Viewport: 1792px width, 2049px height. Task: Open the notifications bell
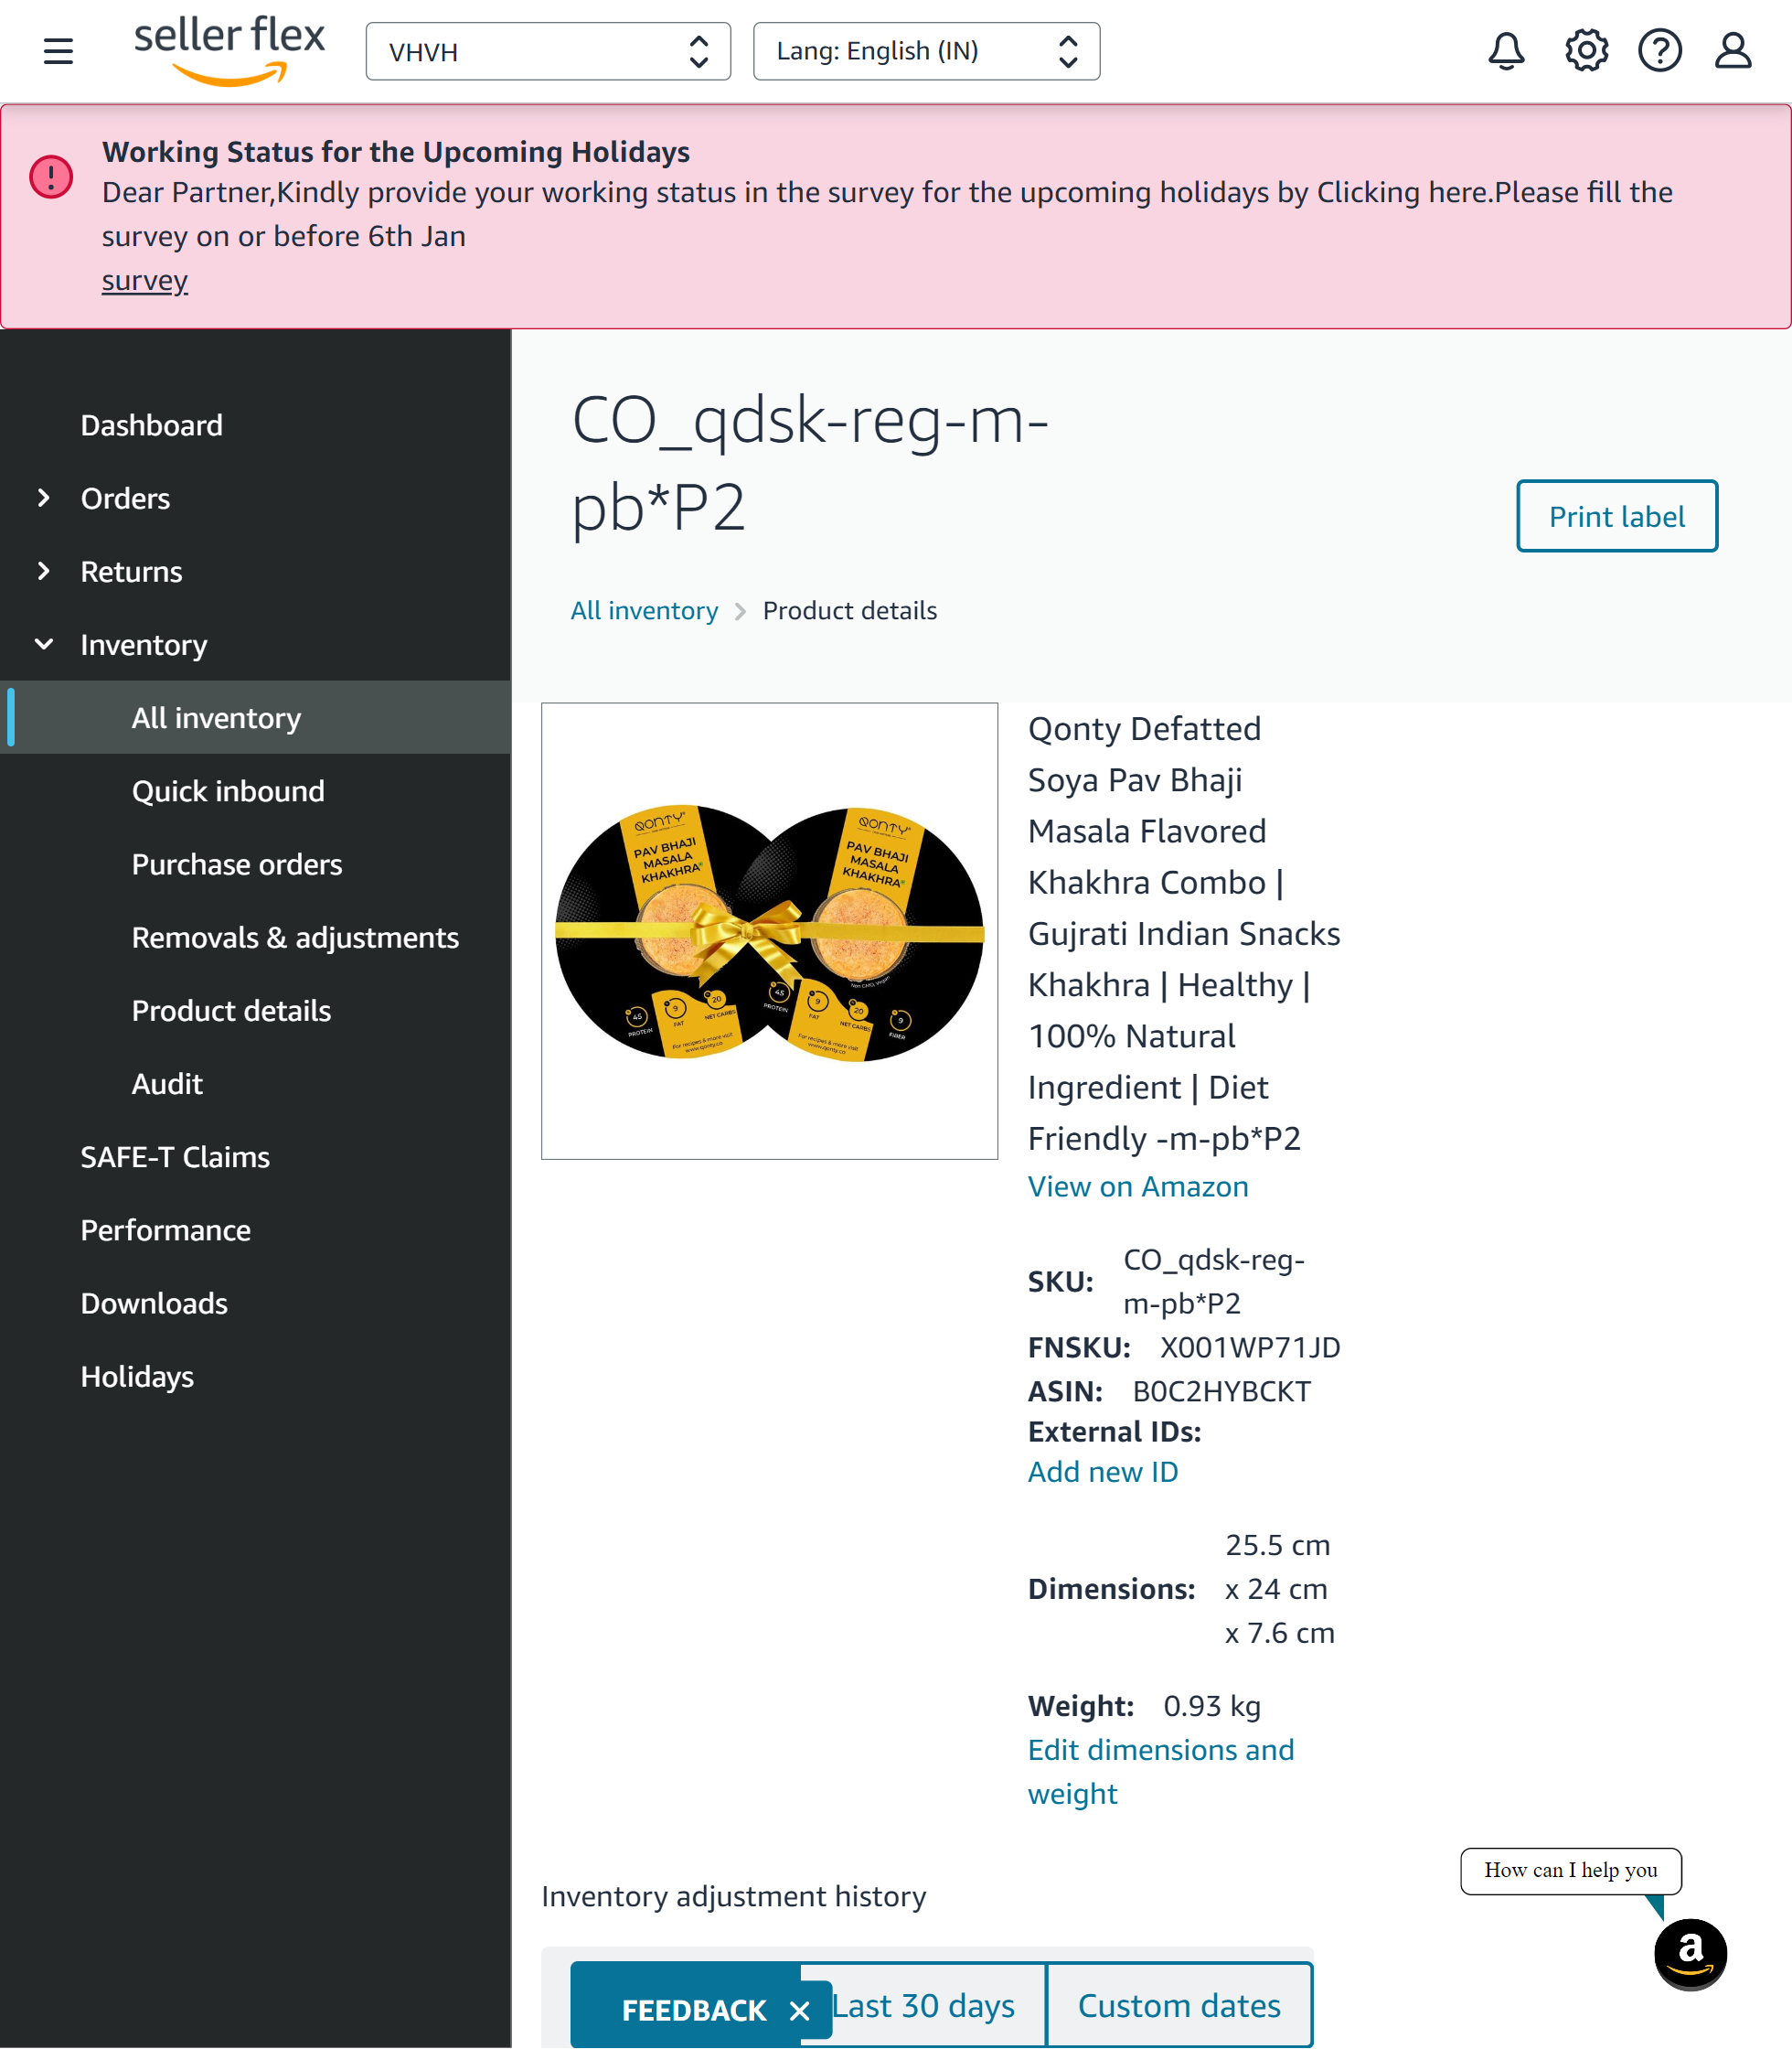(x=1506, y=51)
